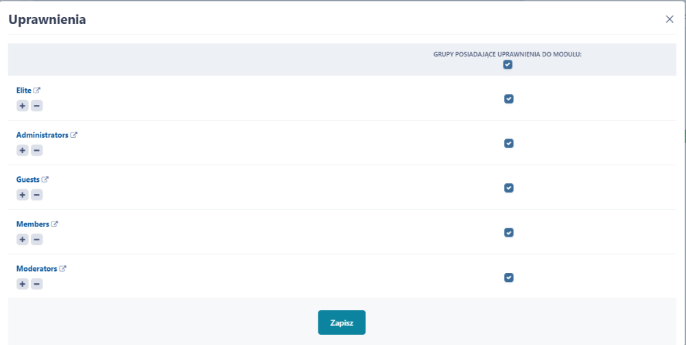
Task: Click external link icon next to Moderators
Action: [x=62, y=269]
